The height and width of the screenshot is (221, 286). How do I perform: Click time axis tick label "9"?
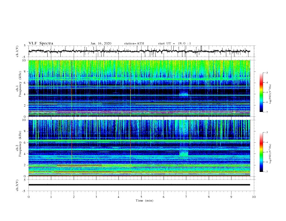pos(231,197)
